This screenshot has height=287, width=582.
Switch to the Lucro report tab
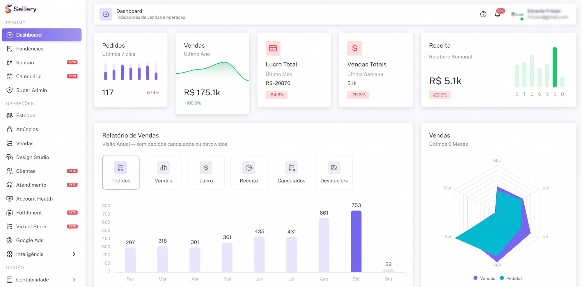pos(206,172)
